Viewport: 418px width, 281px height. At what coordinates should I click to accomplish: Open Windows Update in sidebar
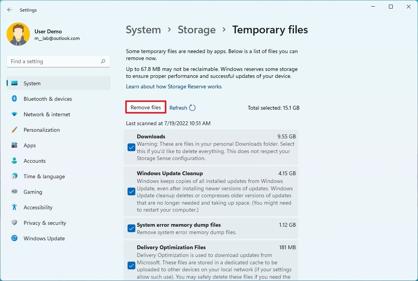point(44,238)
